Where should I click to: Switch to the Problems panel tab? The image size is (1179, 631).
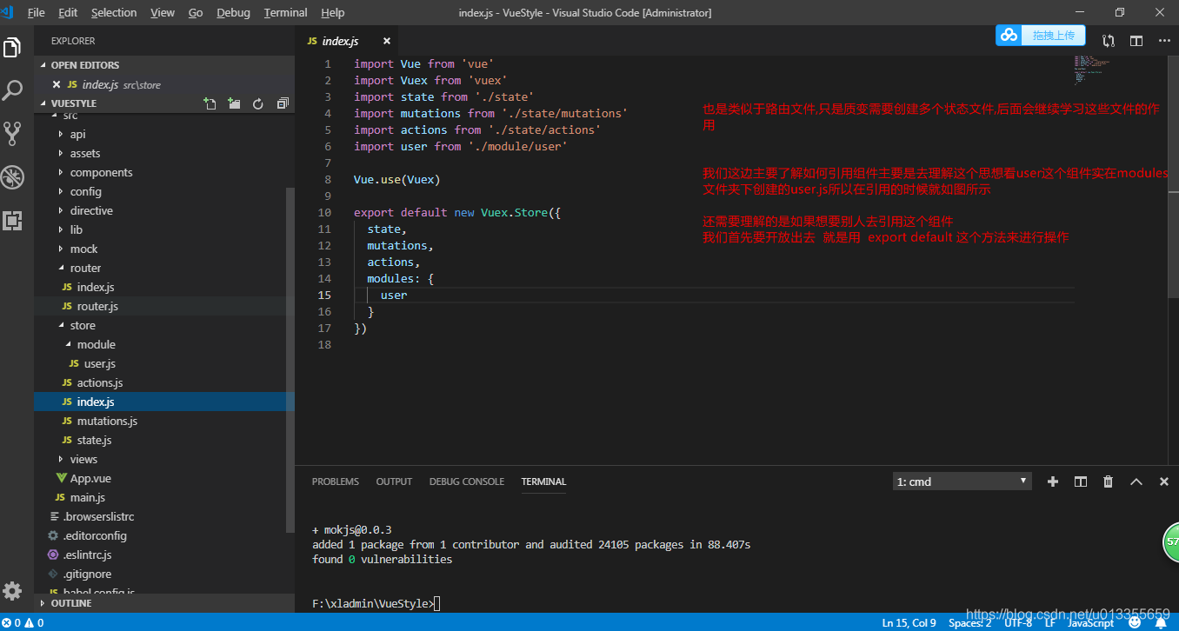click(336, 482)
